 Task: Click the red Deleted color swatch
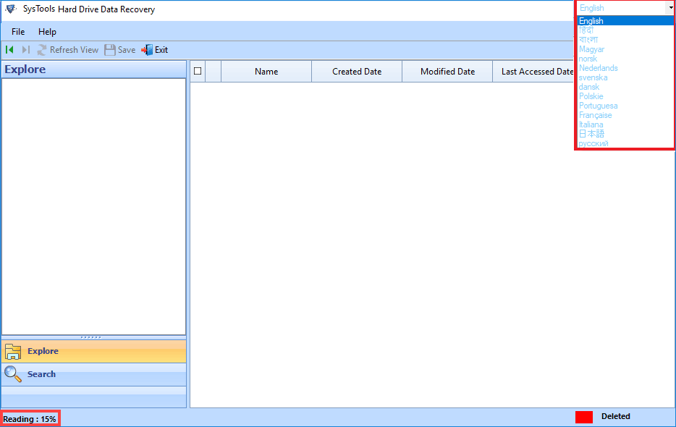click(x=584, y=417)
